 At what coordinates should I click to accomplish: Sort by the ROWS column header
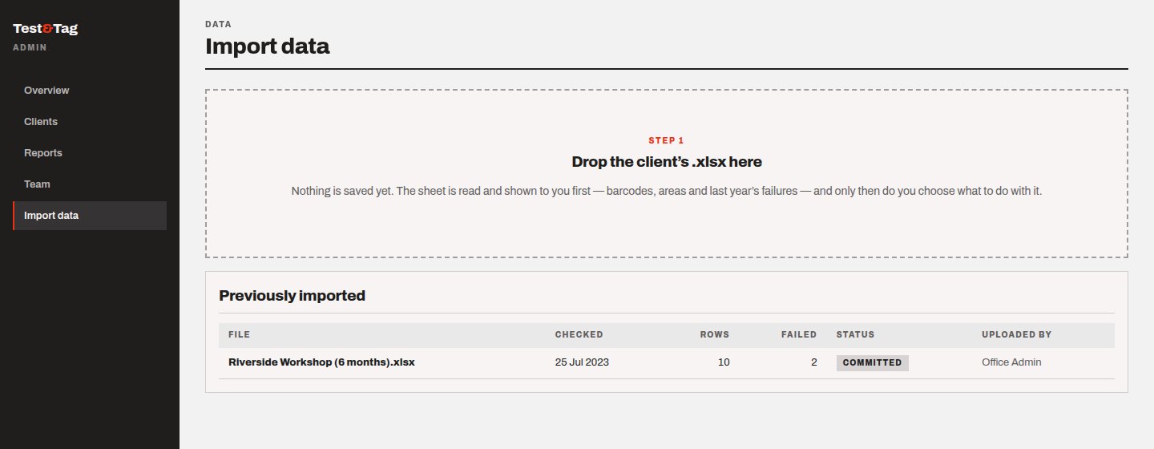pyautogui.click(x=715, y=334)
